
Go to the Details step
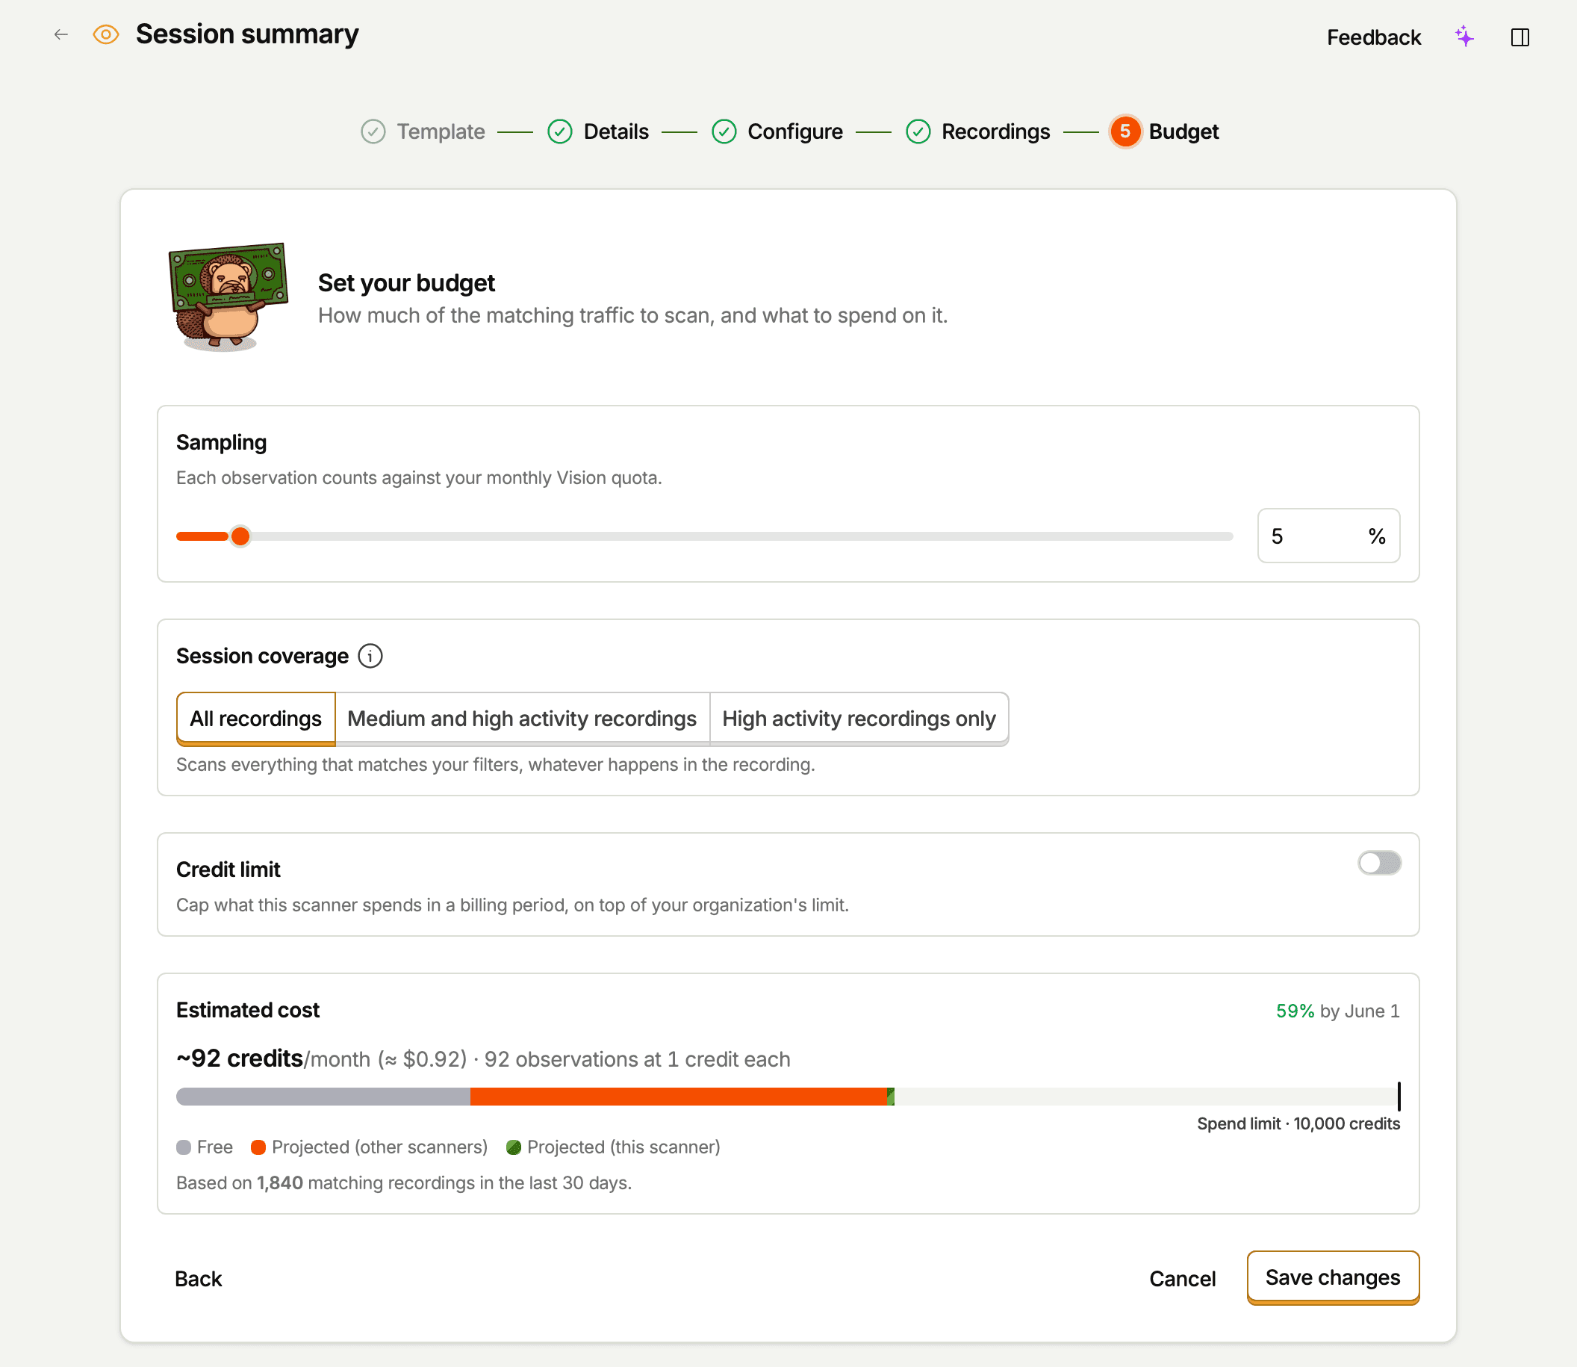coord(616,131)
